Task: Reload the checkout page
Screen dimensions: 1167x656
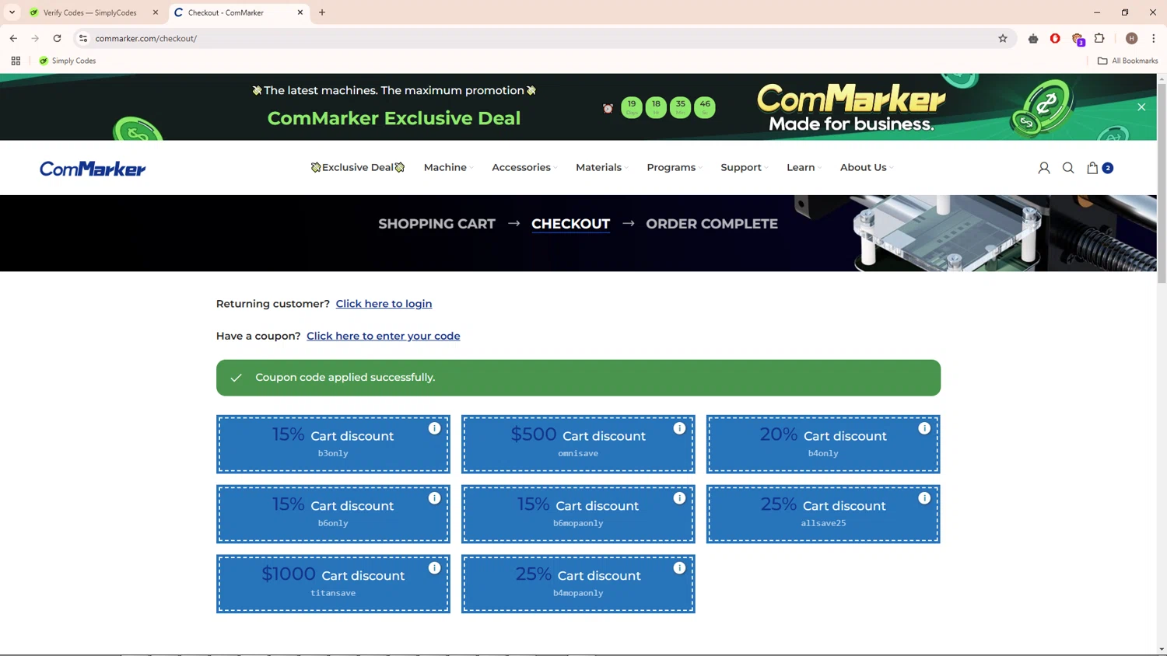Action: (x=57, y=38)
